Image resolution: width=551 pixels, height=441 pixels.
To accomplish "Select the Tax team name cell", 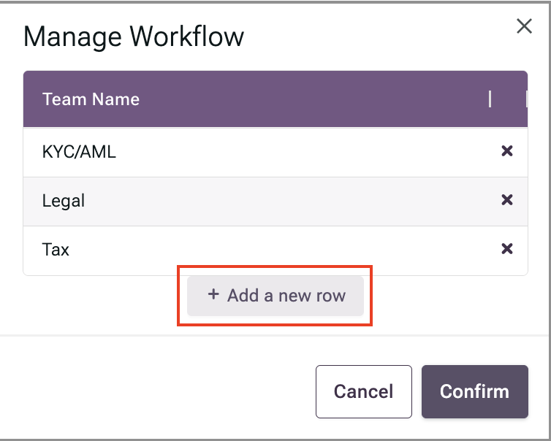I will 56,250.
